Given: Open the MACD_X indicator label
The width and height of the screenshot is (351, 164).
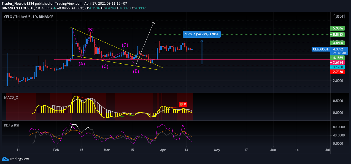Looking at the screenshot, I should [x=11, y=97].
